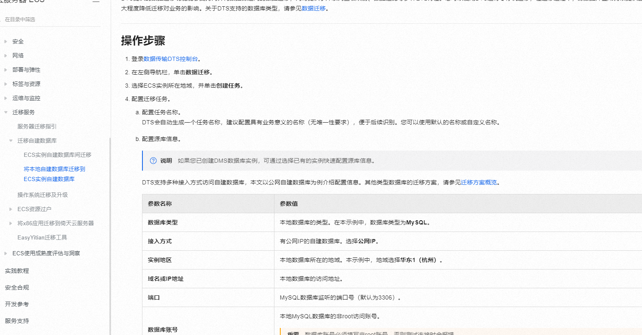The height and width of the screenshot is (335, 642).
Task: Expand the ECS资源过户 arrow
Action: [x=11, y=209]
